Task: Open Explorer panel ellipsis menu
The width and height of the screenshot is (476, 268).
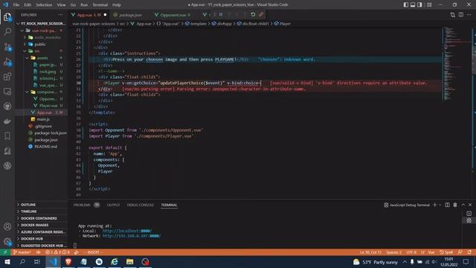Action: point(61,15)
